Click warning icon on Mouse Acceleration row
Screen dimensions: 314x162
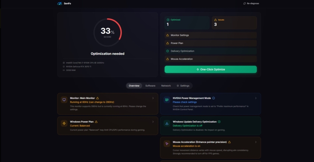pyautogui.click(x=168, y=59)
